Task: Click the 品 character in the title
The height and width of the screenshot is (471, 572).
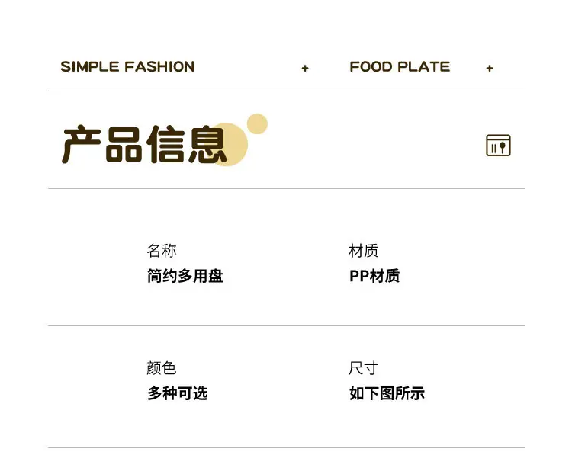Action: tap(124, 144)
